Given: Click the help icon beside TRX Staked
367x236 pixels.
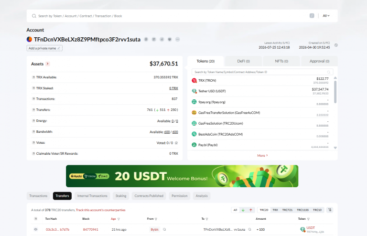Looking at the screenshot, I should [33, 88].
